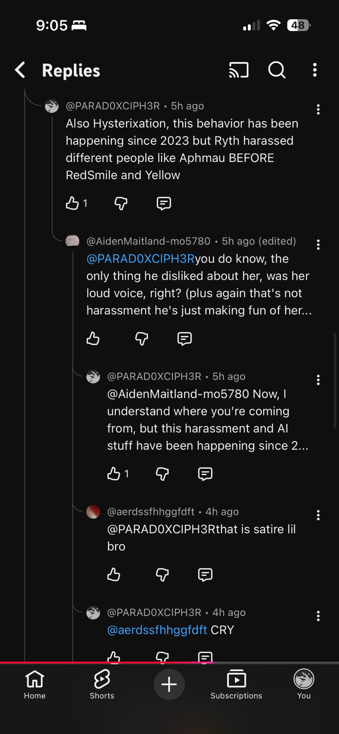Image resolution: width=339 pixels, height=734 pixels.
Task: Like the Hysterixation comment by PARAD0XCIPH3R
Action: click(x=72, y=203)
